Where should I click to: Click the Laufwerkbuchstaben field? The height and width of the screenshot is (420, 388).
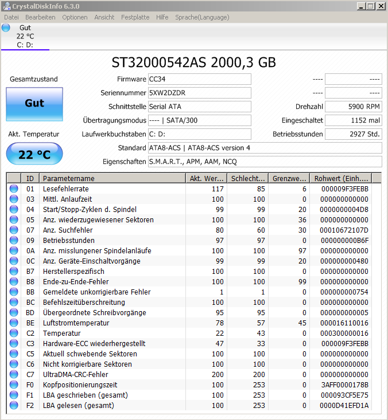pyautogui.click(x=200, y=134)
